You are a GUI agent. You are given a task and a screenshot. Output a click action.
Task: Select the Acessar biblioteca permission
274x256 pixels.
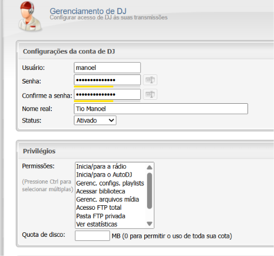click(111, 191)
